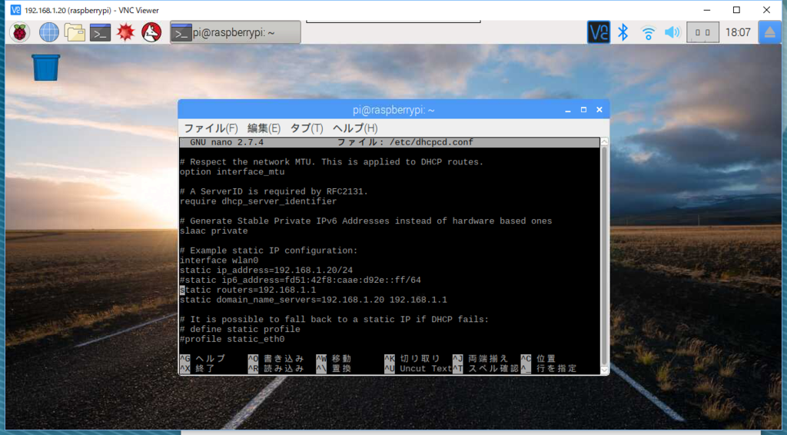
Task: Click the 'slaac private' line
Action: tap(214, 231)
